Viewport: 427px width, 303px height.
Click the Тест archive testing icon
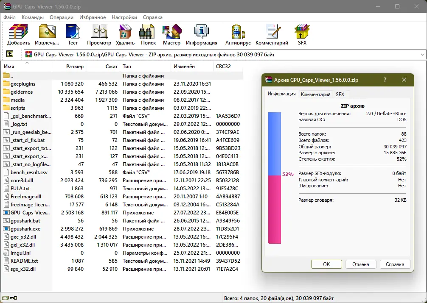[73, 34]
